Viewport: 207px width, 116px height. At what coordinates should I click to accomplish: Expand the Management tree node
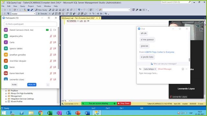(x=6, y=96)
